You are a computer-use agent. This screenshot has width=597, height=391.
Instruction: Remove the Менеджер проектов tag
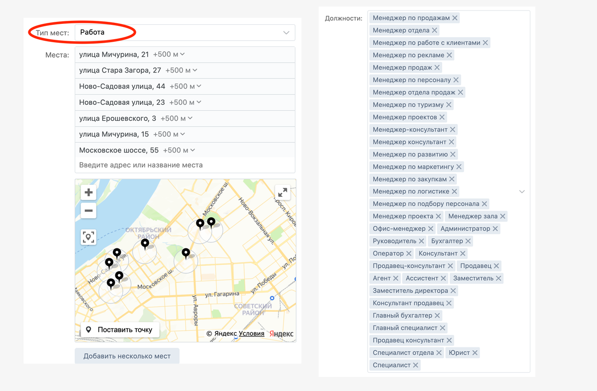pos(442,117)
